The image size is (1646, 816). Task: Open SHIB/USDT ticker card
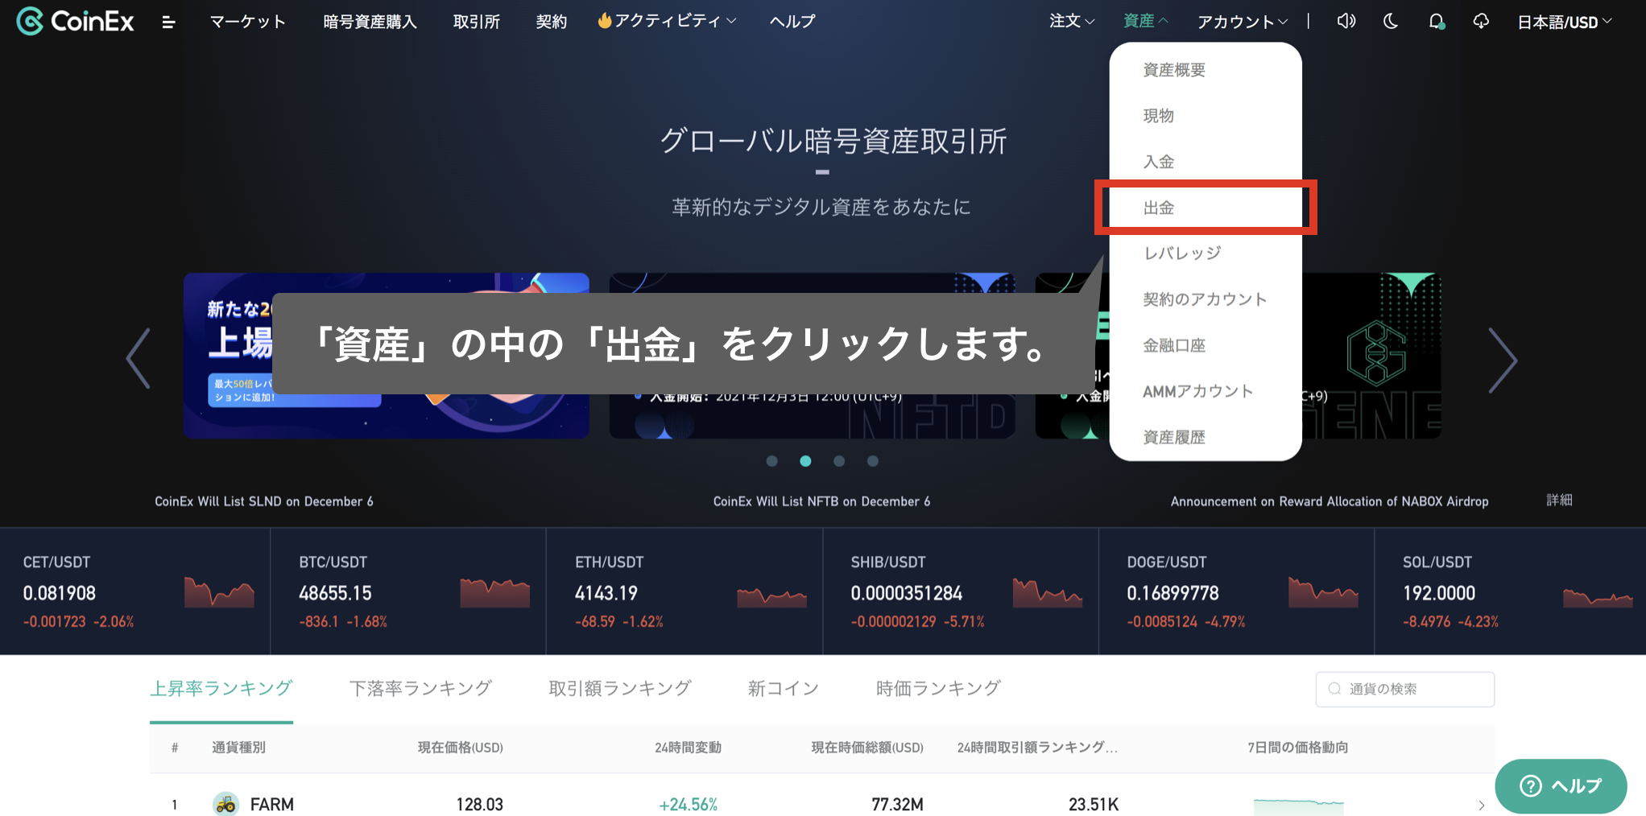point(961,591)
